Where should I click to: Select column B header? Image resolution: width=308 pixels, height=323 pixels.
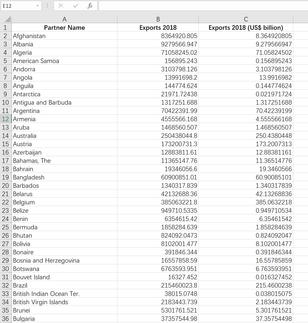pos(158,19)
